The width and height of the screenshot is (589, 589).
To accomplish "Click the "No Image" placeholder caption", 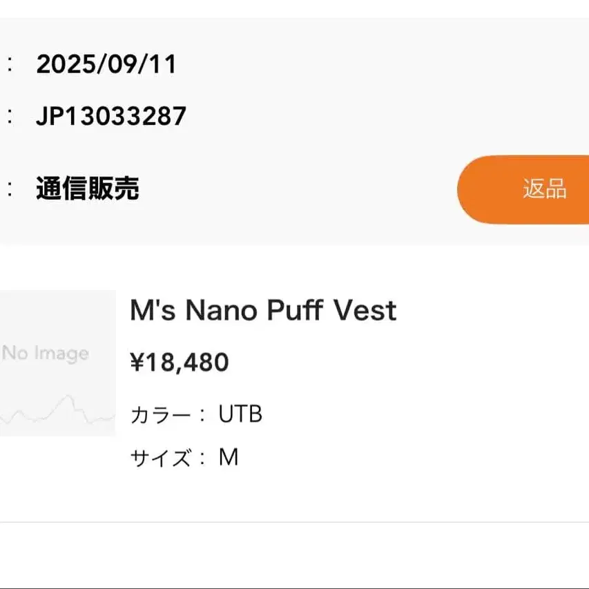I will click(x=46, y=354).
